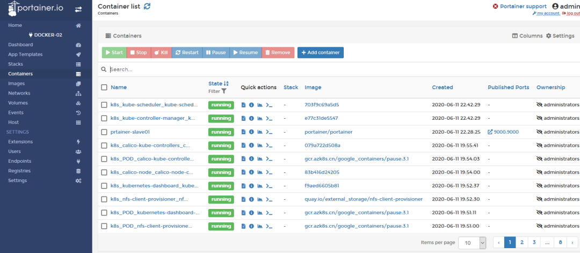Refresh the container list using the reload icon
Image resolution: width=580 pixels, height=253 pixels.
click(147, 6)
